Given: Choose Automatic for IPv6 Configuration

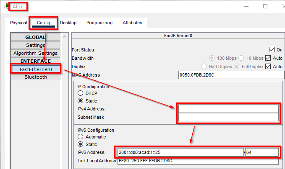Looking at the screenshot, I should point(80,136).
